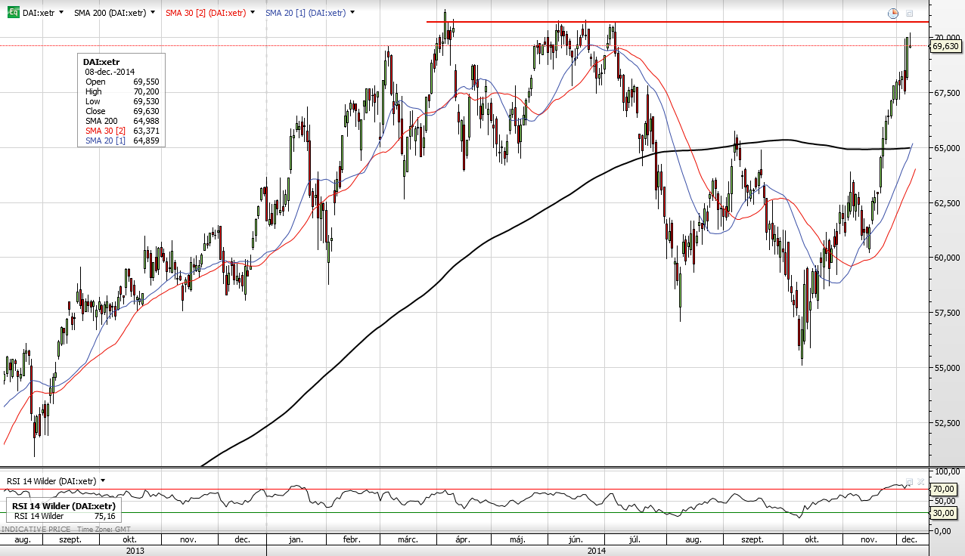Click the DAI:xetr title in data box
The image size is (965, 556).
point(101,62)
